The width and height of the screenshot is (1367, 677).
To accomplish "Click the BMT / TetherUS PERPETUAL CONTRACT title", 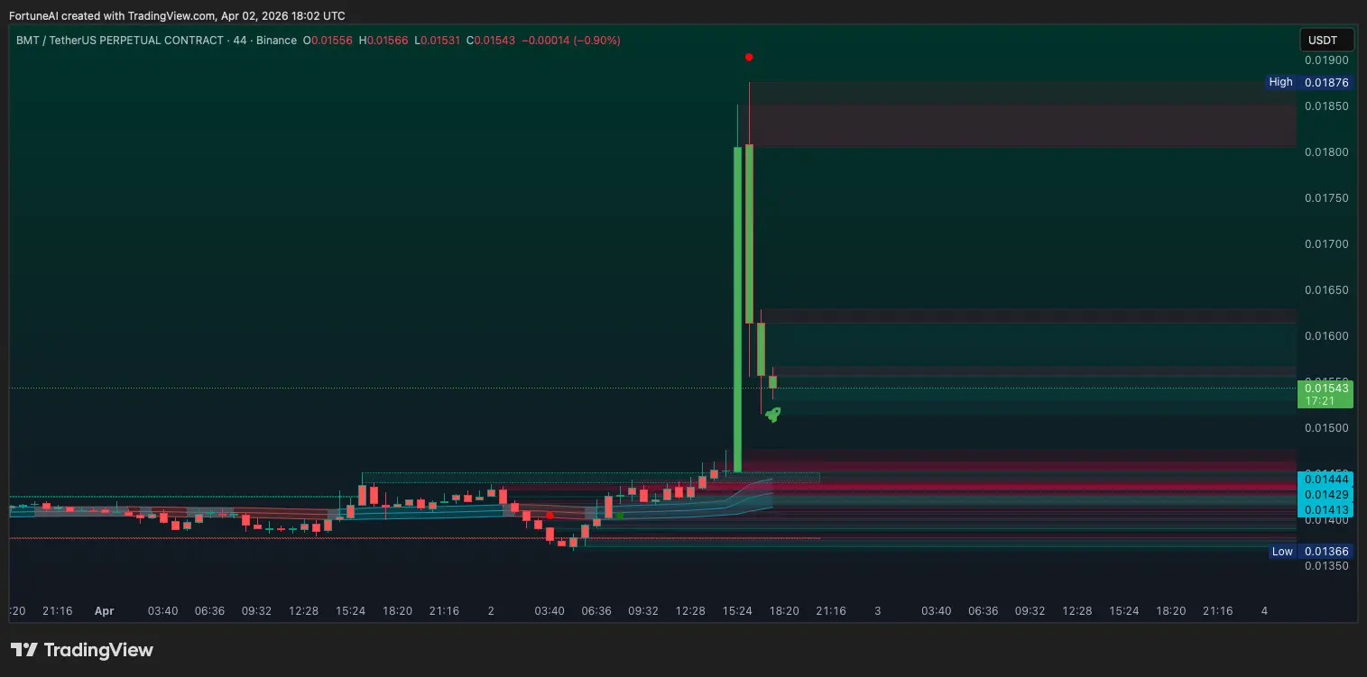I will tap(119, 41).
